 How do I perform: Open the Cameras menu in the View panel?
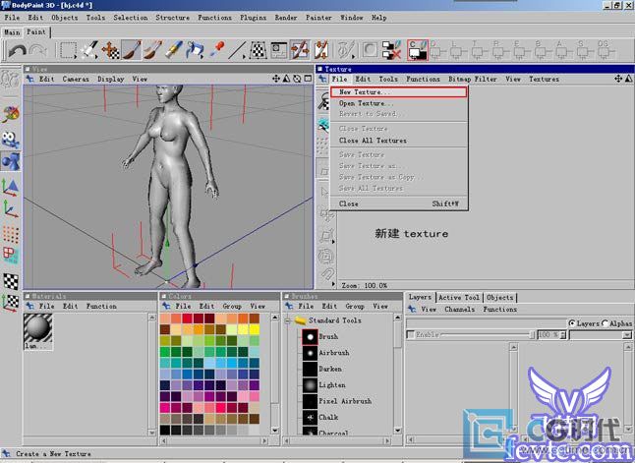point(76,79)
